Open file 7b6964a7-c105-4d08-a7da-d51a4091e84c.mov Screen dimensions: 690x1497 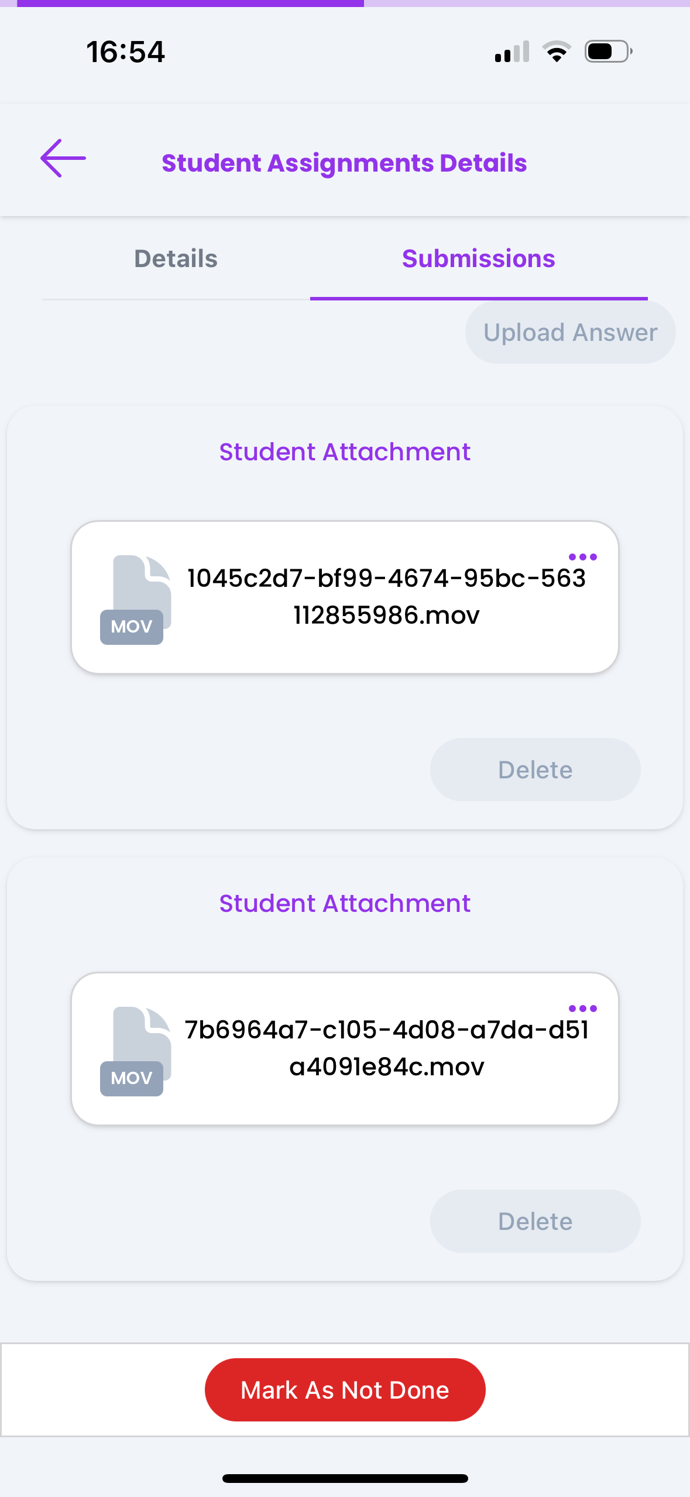pyautogui.click(x=386, y=1048)
